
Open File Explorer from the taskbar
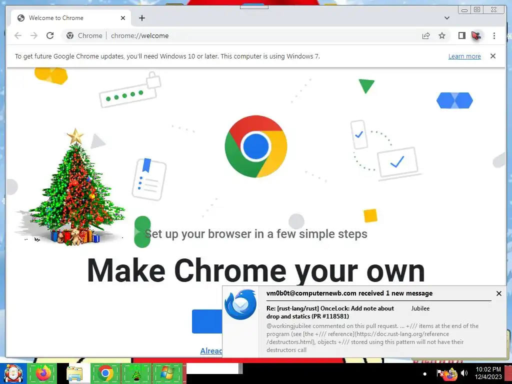point(75,374)
